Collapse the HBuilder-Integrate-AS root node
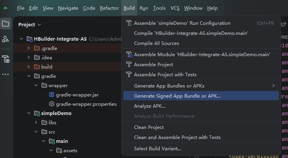Screen dimensions: 288x158 21,39
